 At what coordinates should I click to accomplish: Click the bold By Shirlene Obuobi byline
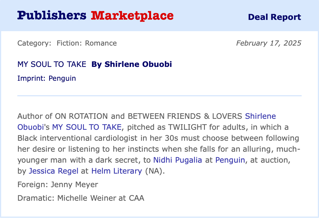131,64
